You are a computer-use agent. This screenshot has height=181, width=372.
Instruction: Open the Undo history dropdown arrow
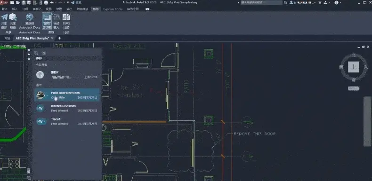click(x=56, y=3)
